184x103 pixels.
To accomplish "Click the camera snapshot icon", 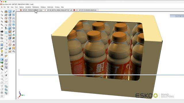I will pos(2,31).
